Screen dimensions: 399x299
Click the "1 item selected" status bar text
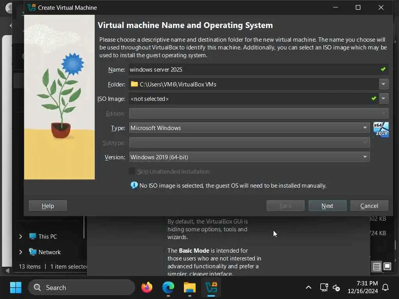[69, 266]
